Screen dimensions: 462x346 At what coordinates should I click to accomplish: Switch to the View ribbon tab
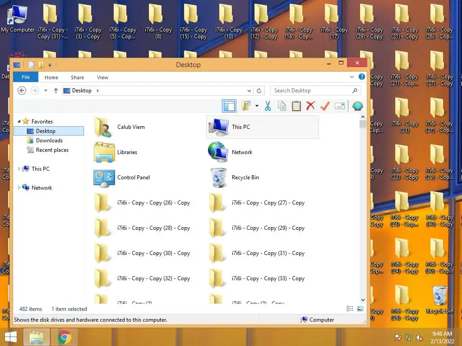(x=102, y=77)
